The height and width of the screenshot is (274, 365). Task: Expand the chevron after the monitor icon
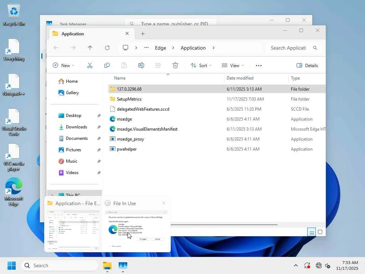pos(136,48)
